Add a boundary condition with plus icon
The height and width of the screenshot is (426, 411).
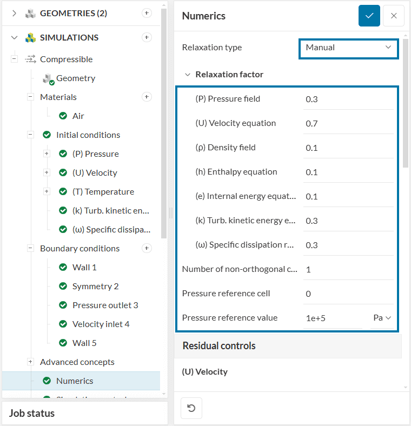tap(146, 248)
